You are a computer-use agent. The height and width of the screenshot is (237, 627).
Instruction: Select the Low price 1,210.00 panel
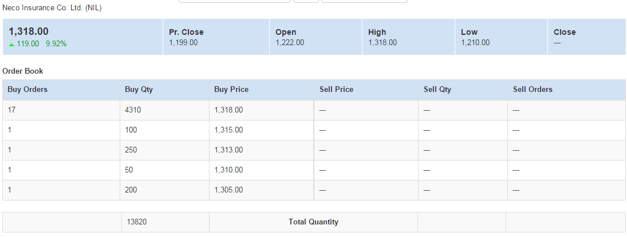coord(502,37)
